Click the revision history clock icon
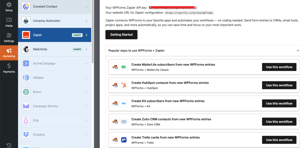This screenshot has height=148, width=301. pyautogui.click(x=9, y=145)
